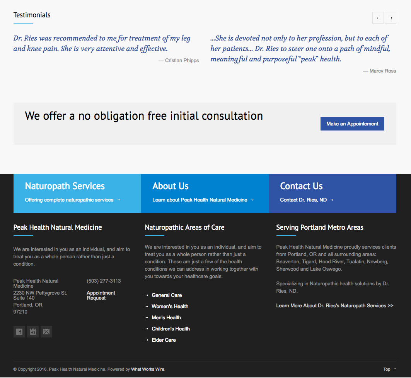The image size is (411, 378).
Task: Open the Appointment Request link
Action: (101, 295)
